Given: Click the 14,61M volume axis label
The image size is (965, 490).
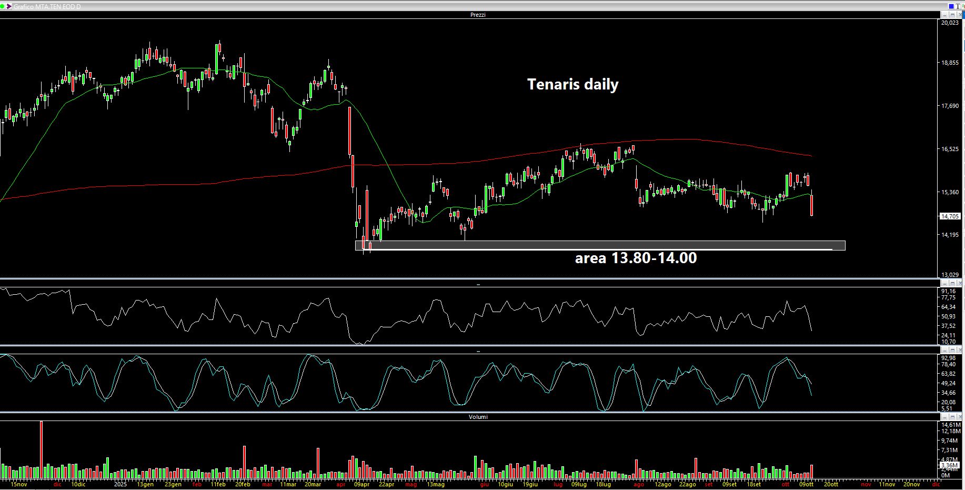Looking at the screenshot, I should (x=950, y=425).
